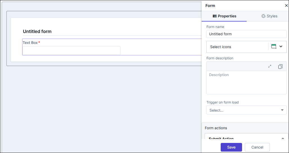Click the Form name label
The height and width of the screenshot is (153, 289).
tap(215, 27)
